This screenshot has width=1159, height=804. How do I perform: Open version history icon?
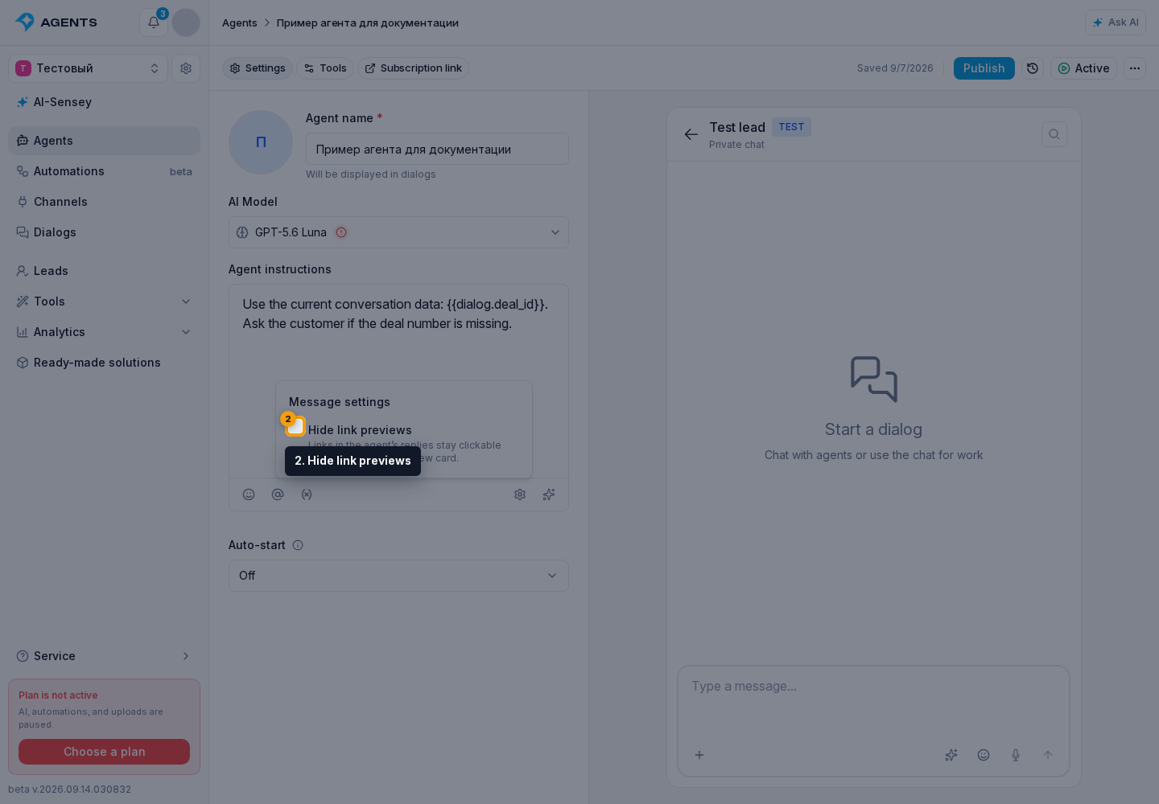click(x=1033, y=68)
